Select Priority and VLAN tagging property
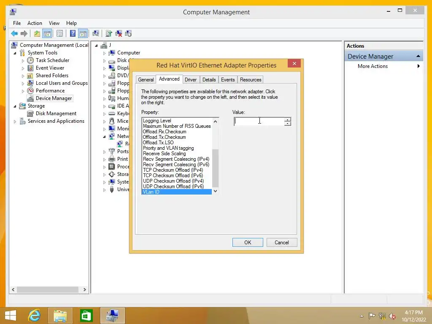The width and height of the screenshot is (432, 324). tap(168, 148)
